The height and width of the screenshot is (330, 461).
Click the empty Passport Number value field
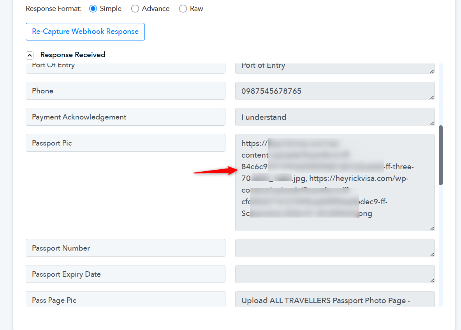click(x=334, y=248)
